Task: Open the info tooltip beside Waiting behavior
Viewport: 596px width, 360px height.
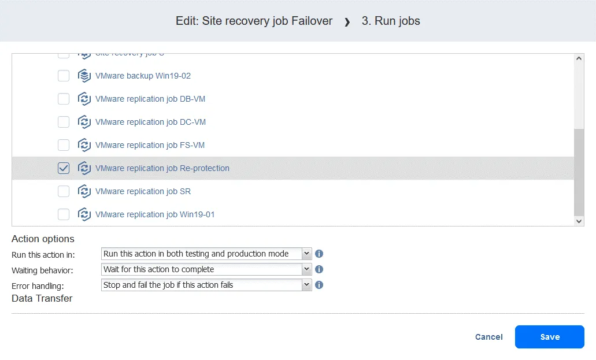Action: click(x=319, y=269)
